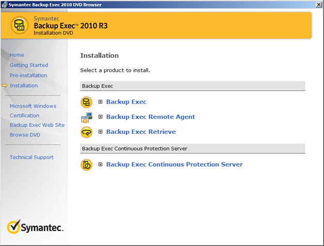
Task: Click the Backup Exec product icon
Action: [86, 102]
